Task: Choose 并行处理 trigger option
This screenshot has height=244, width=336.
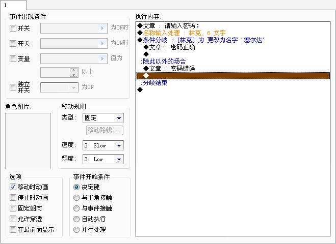Action: coord(76,230)
